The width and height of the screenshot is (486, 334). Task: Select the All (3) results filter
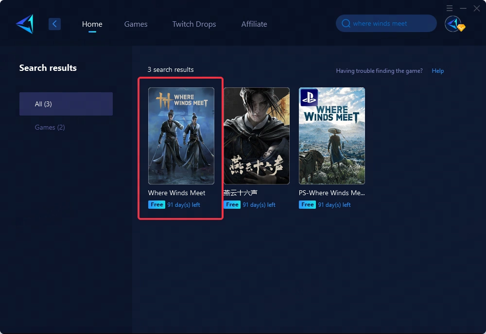[x=66, y=104]
